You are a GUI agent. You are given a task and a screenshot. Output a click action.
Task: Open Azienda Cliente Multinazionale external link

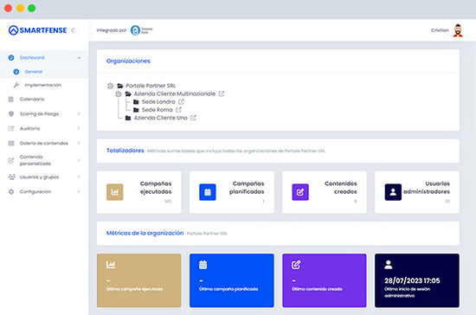click(222, 93)
